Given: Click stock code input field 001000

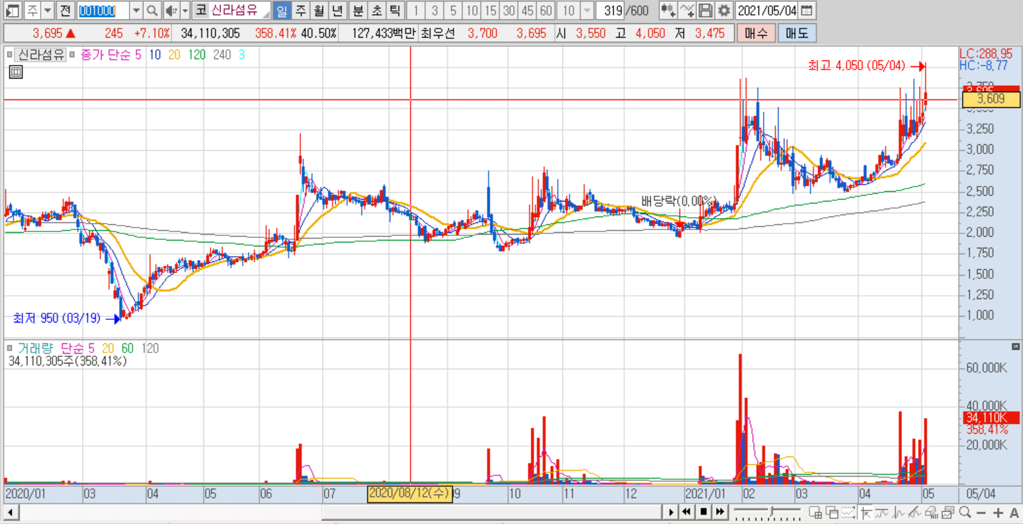Looking at the screenshot, I should click(103, 10).
